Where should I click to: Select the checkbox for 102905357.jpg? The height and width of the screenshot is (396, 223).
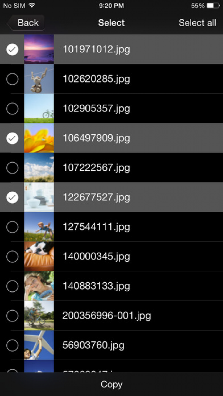[x=12, y=109]
